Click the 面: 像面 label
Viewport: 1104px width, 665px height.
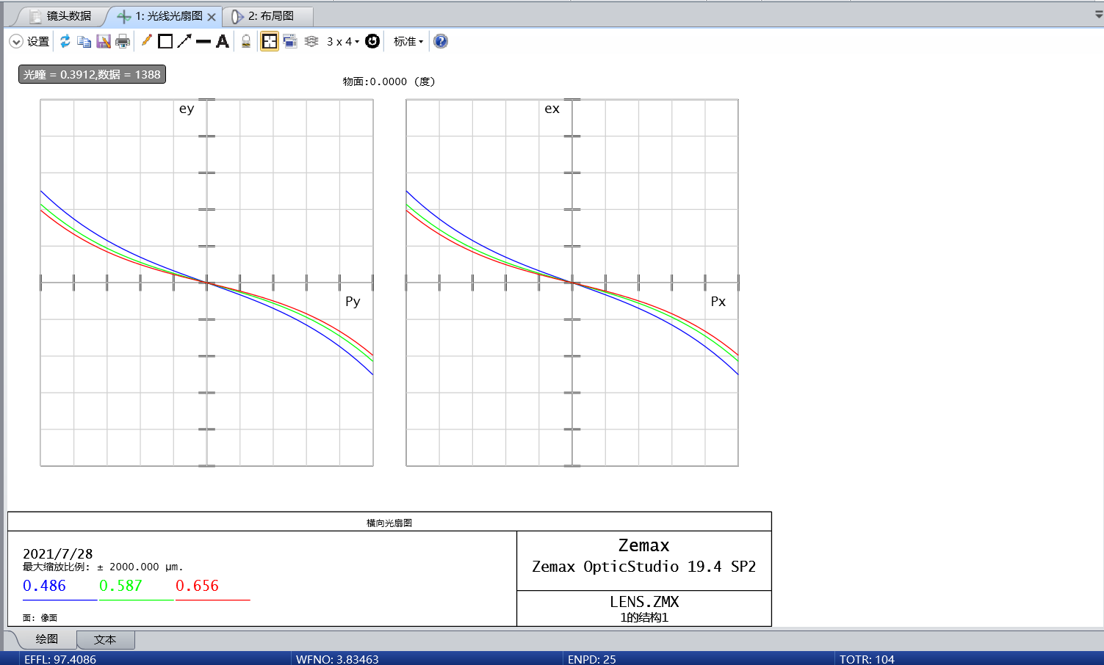pyautogui.click(x=40, y=618)
